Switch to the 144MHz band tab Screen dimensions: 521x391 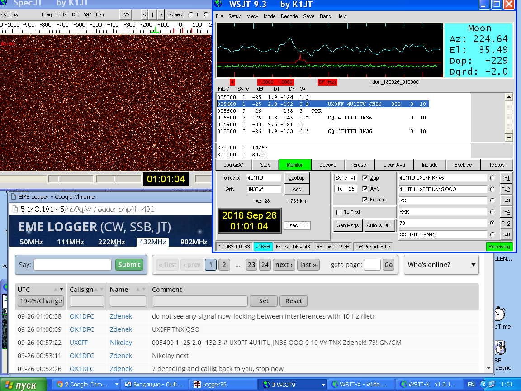[x=70, y=242]
